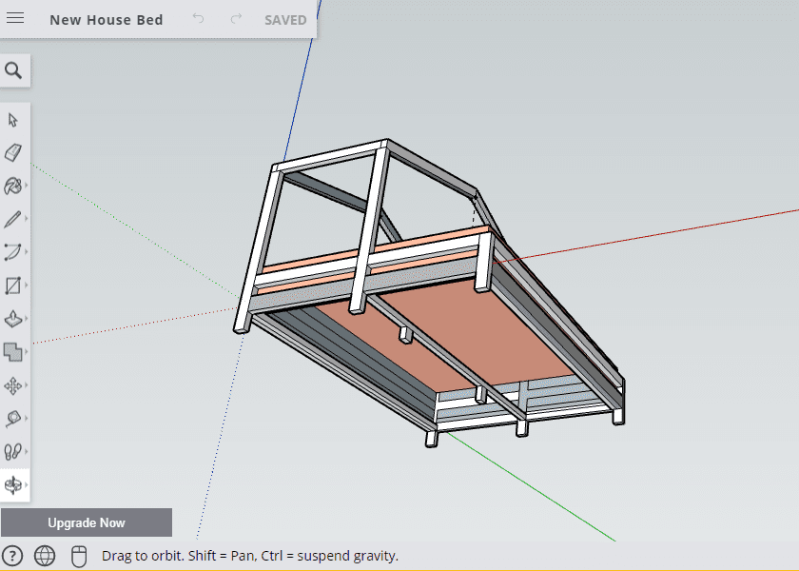The height and width of the screenshot is (571, 799).
Task: Expand the Rectangle tool flyout arrow
Action: click(26, 285)
